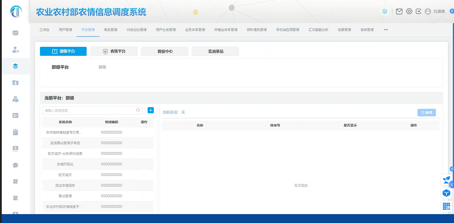Image resolution: width=454 pixels, height=223 pixels.
Task: Select the 基站管理 system row
Action: [x=98, y=196]
